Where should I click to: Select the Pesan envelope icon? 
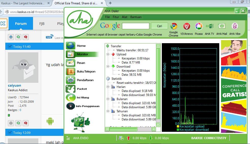coord(70,63)
